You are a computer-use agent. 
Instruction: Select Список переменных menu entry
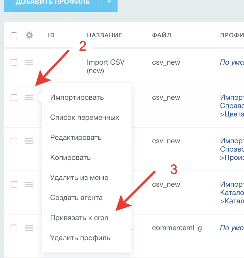pyautogui.click(x=85, y=118)
